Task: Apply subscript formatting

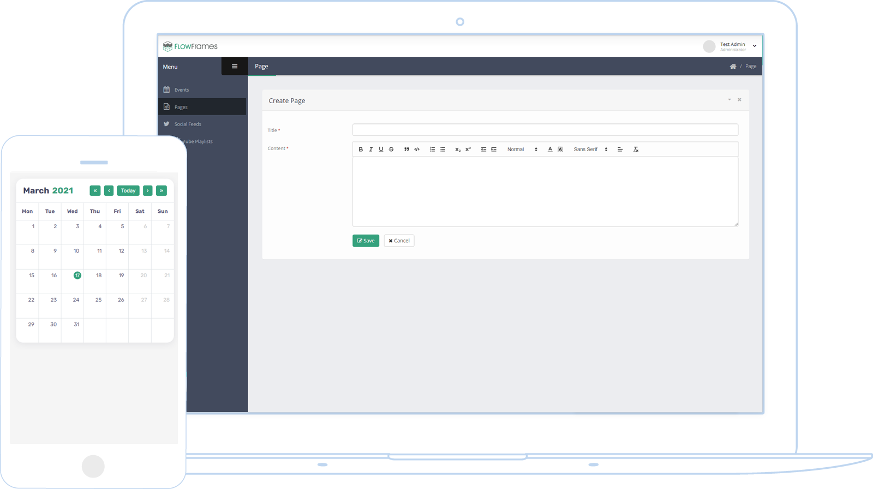Action: click(x=458, y=150)
